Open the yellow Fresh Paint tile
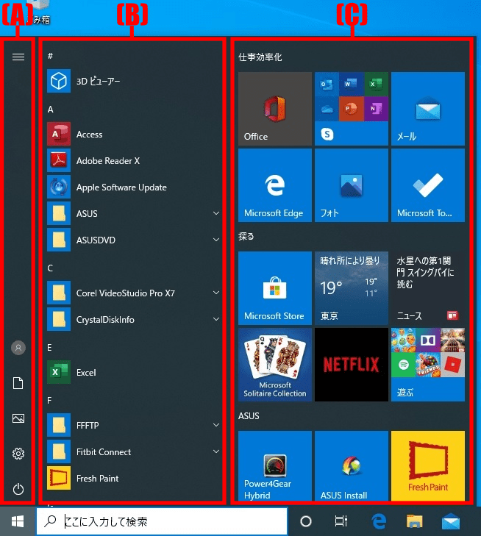 [x=428, y=466]
